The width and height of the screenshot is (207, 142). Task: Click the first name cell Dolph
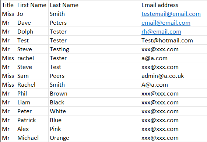tap(32, 31)
